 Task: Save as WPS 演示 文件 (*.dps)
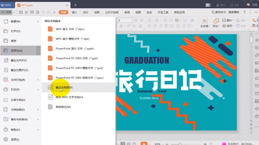pos(79,29)
